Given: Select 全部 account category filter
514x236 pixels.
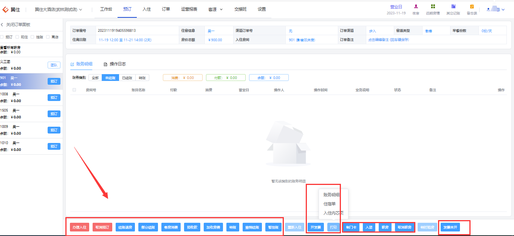Looking at the screenshot, I should point(95,78).
